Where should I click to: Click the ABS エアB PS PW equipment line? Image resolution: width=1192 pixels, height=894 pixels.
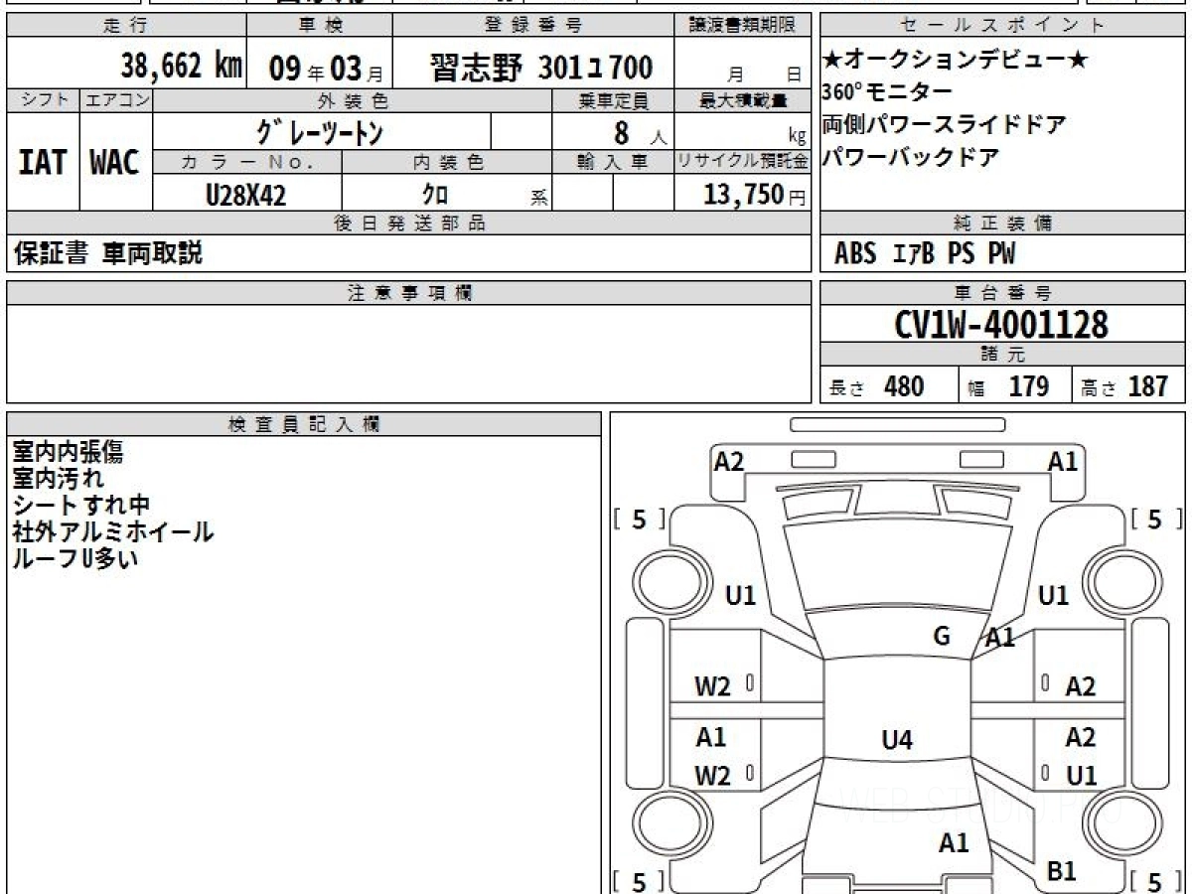tap(924, 254)
